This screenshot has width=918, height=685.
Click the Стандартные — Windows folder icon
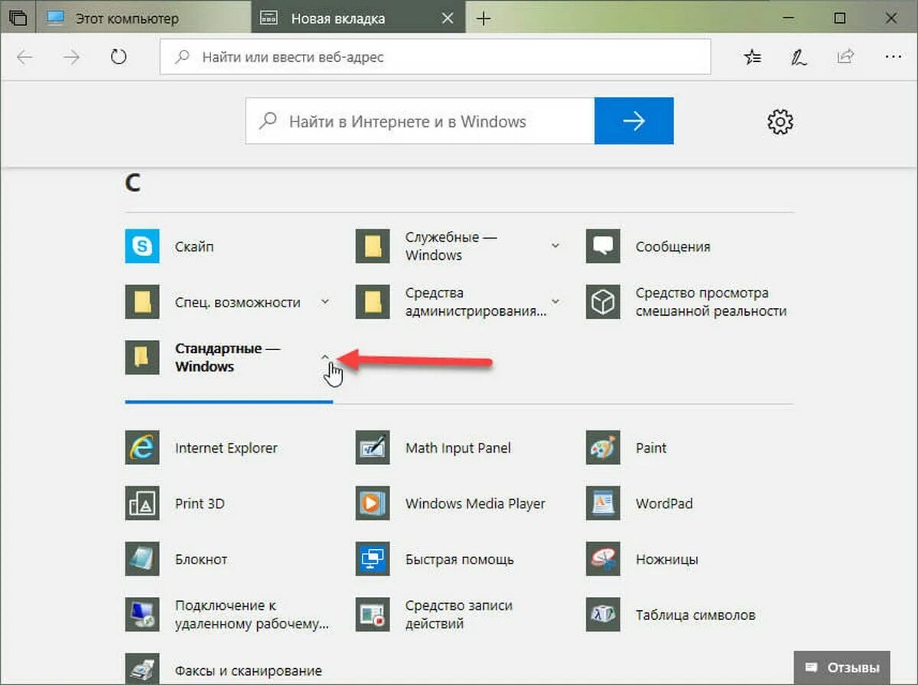[x=142, y=357]
